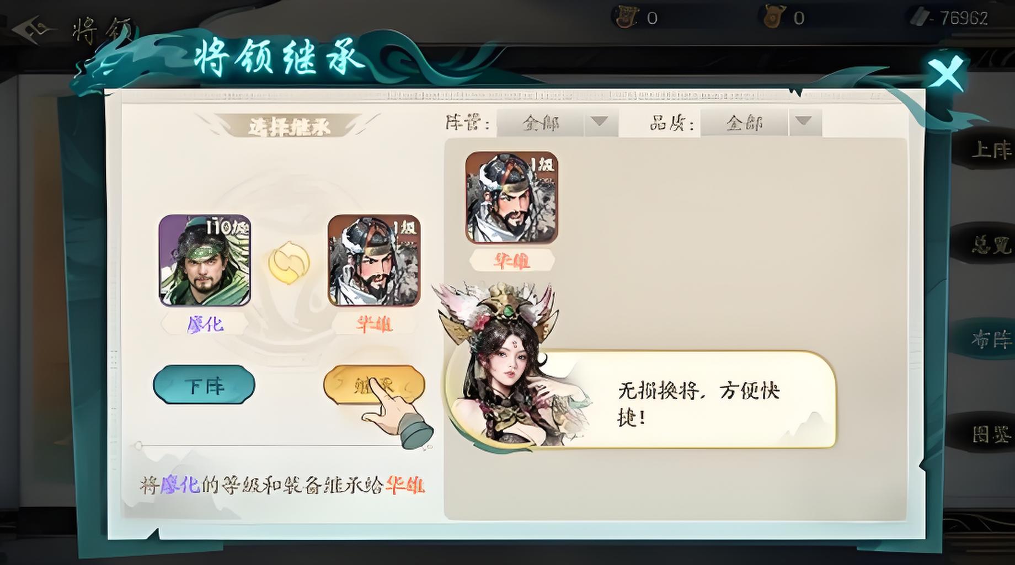Click the slider handle under the buttons
This screenshot has width=1015, height=565.
(x=139, y=445)
